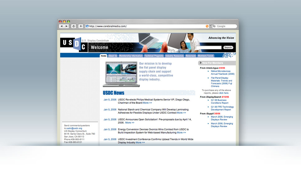Click the orange RSS/snapback icon in address bar
301x180 pixels.
207,26
